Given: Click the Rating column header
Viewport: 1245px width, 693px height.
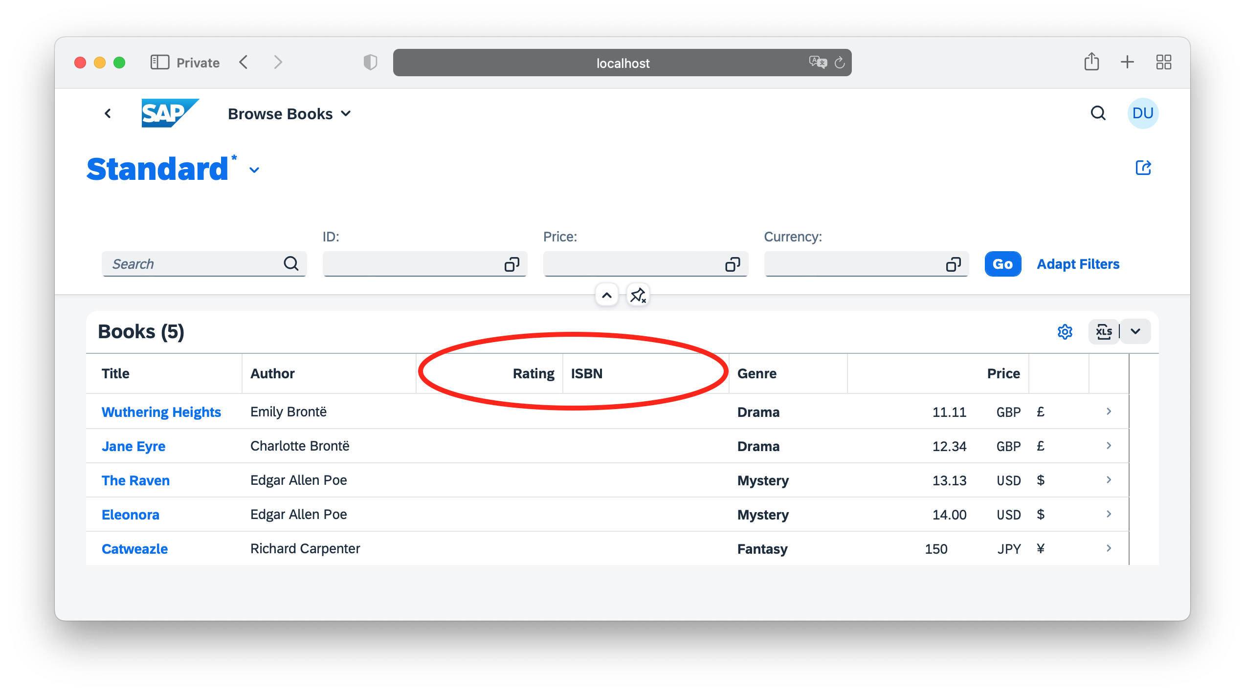Looking at the screenshot, I should click(x=489, y=373).
